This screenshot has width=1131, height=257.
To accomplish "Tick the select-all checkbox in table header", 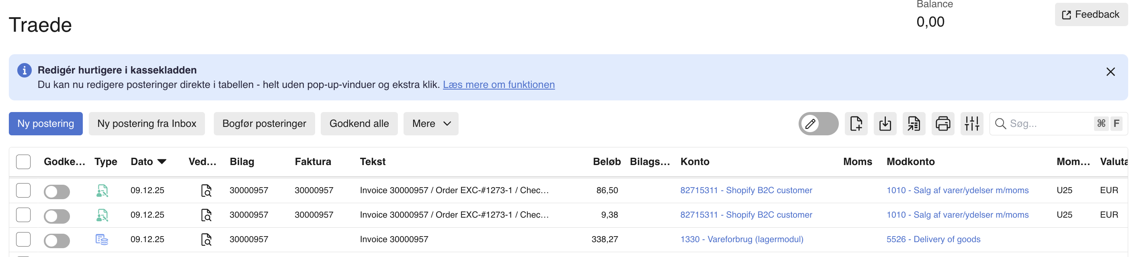I will 23,162.
